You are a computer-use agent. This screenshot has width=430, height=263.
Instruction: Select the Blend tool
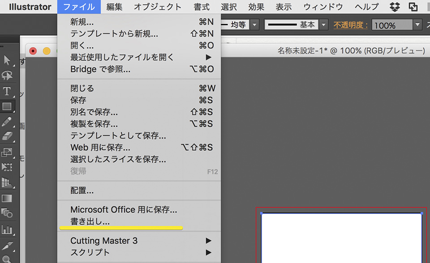[7, 213]
